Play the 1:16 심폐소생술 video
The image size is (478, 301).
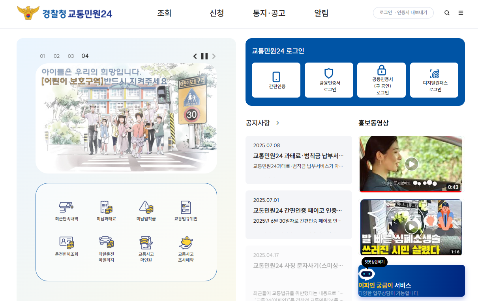click(x=411, y=227)
